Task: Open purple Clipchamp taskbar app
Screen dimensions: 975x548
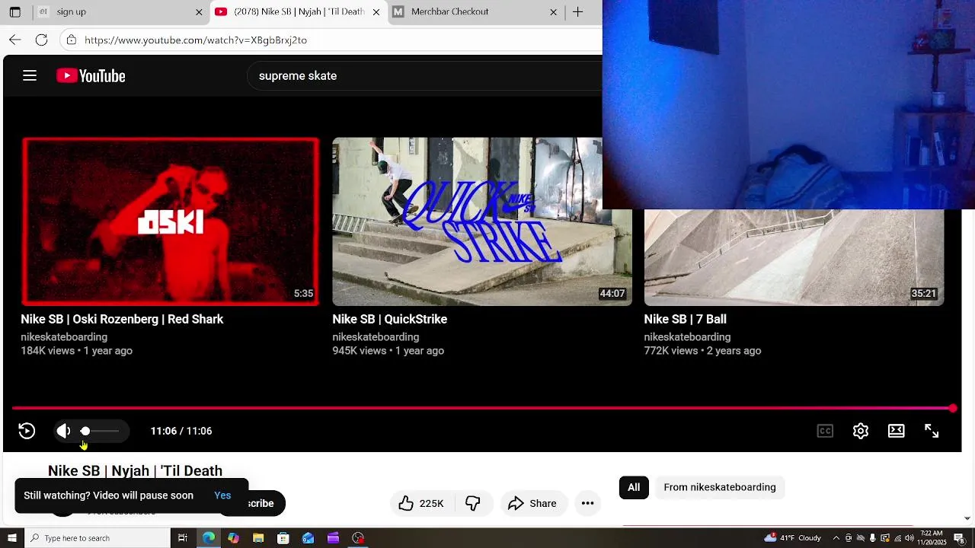Action: [x=333, y=538]
